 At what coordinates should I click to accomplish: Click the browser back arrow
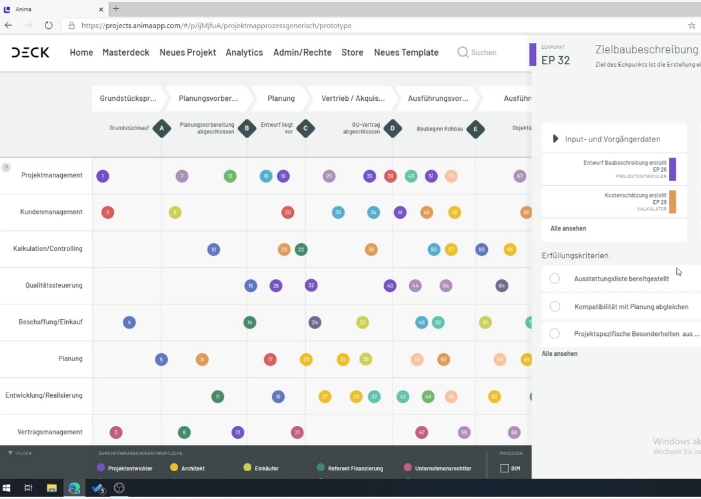8,25
